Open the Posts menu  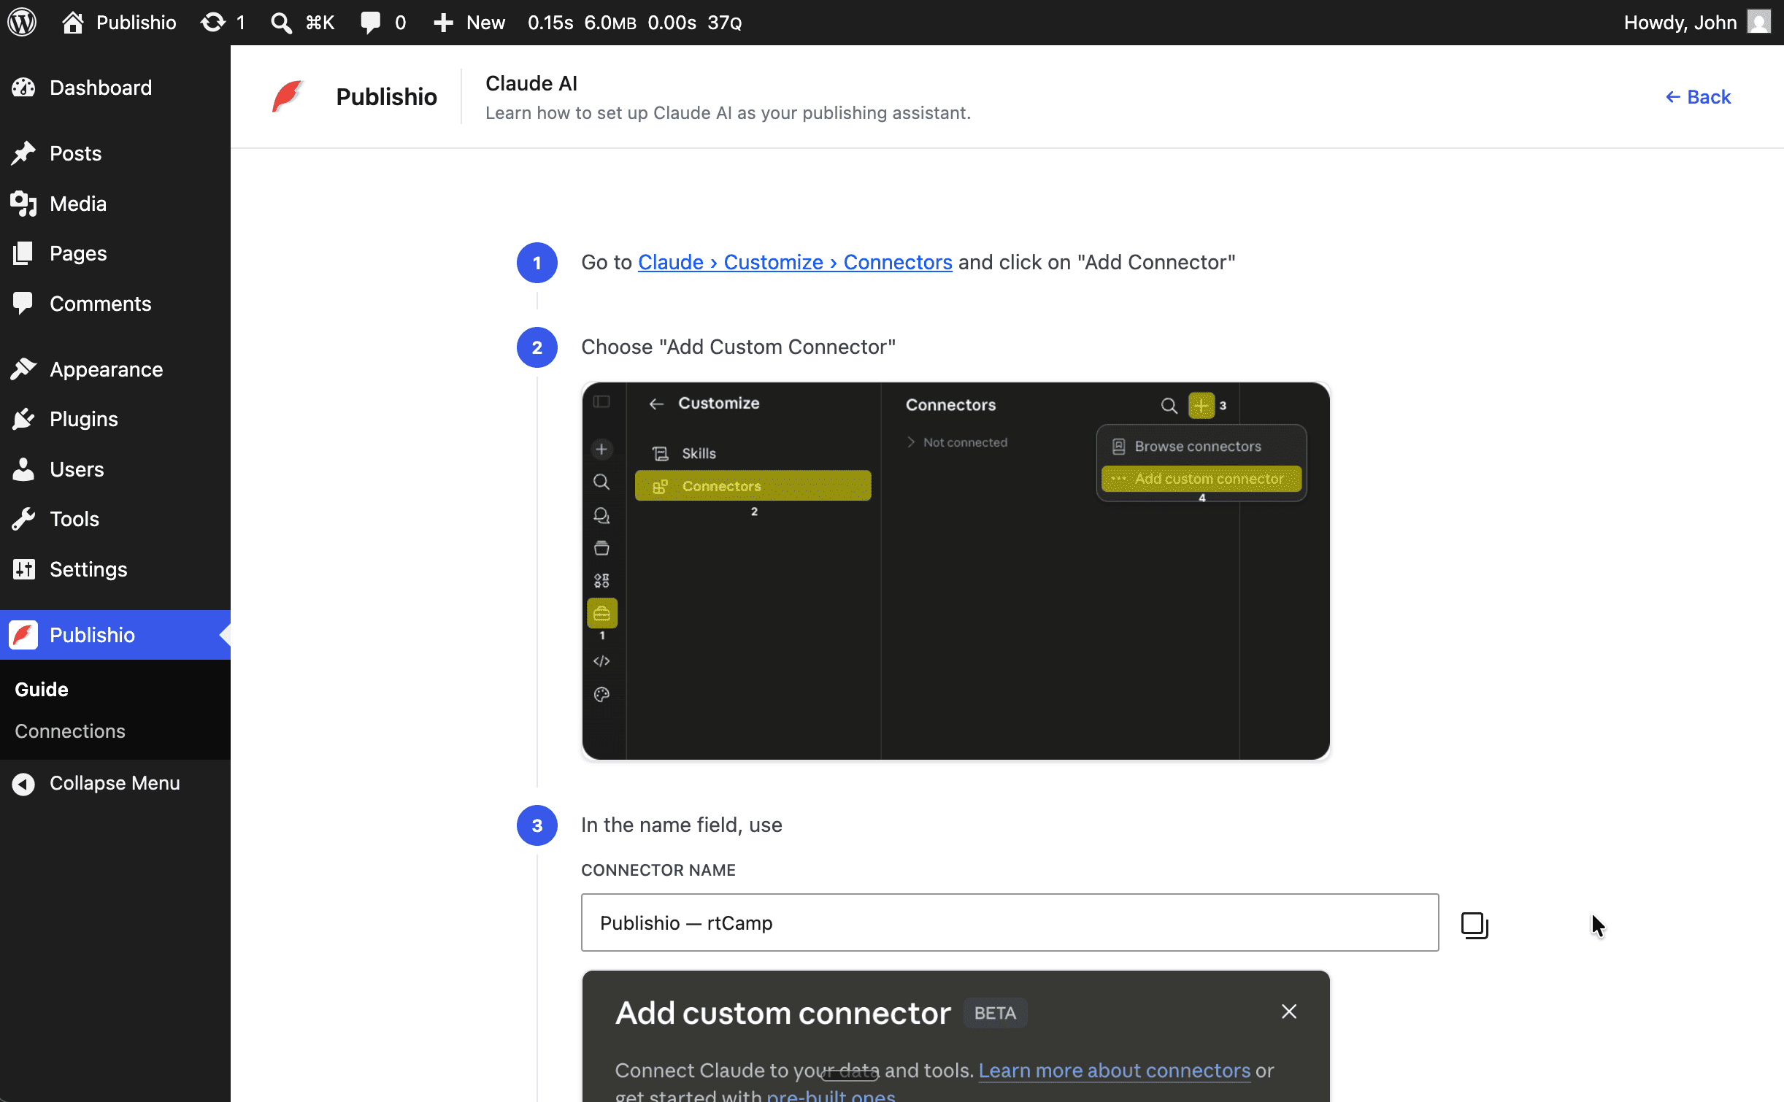click(x=115, y=153)
